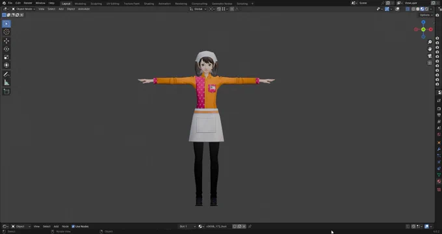Open the Render menu
Screen dimensions: 442x234
28,3
